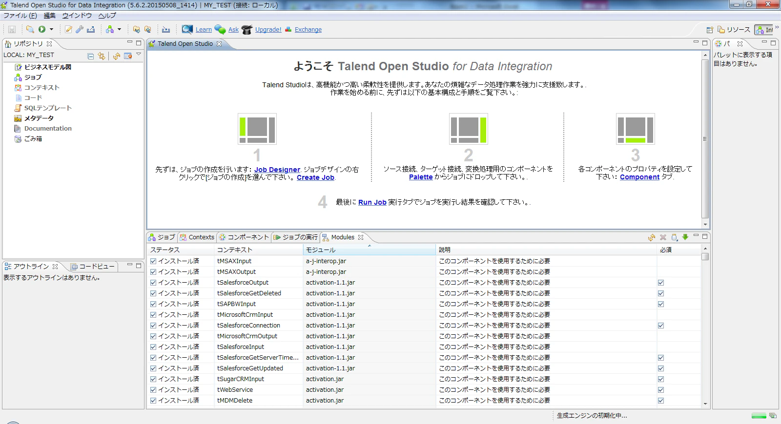
Task: Click the search-folder icon in the toolbar
Action: tap(30, 29)
